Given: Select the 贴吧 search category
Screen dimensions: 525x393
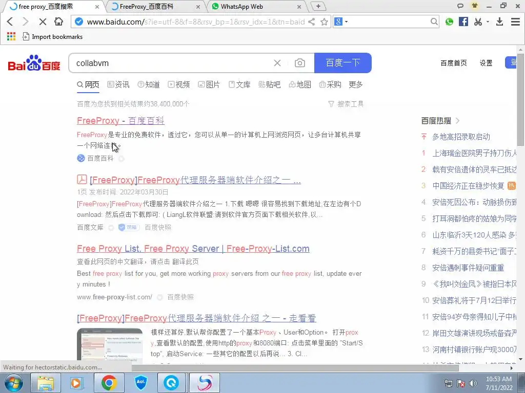Looking at the screenshot, I should pyautogui.click(x=270, y=84).
